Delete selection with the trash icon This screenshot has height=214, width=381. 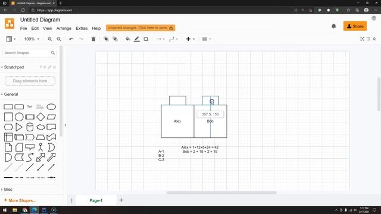[93, 39]
